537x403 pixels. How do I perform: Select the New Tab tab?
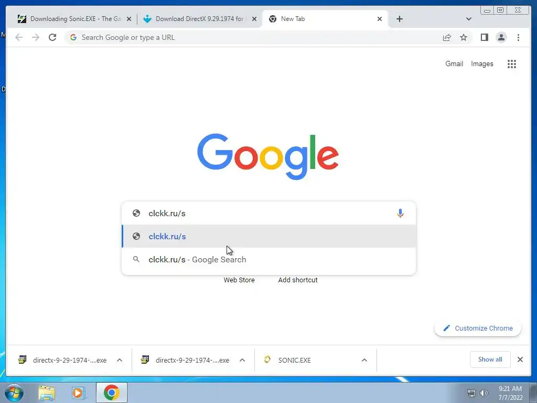click(325, 19)
